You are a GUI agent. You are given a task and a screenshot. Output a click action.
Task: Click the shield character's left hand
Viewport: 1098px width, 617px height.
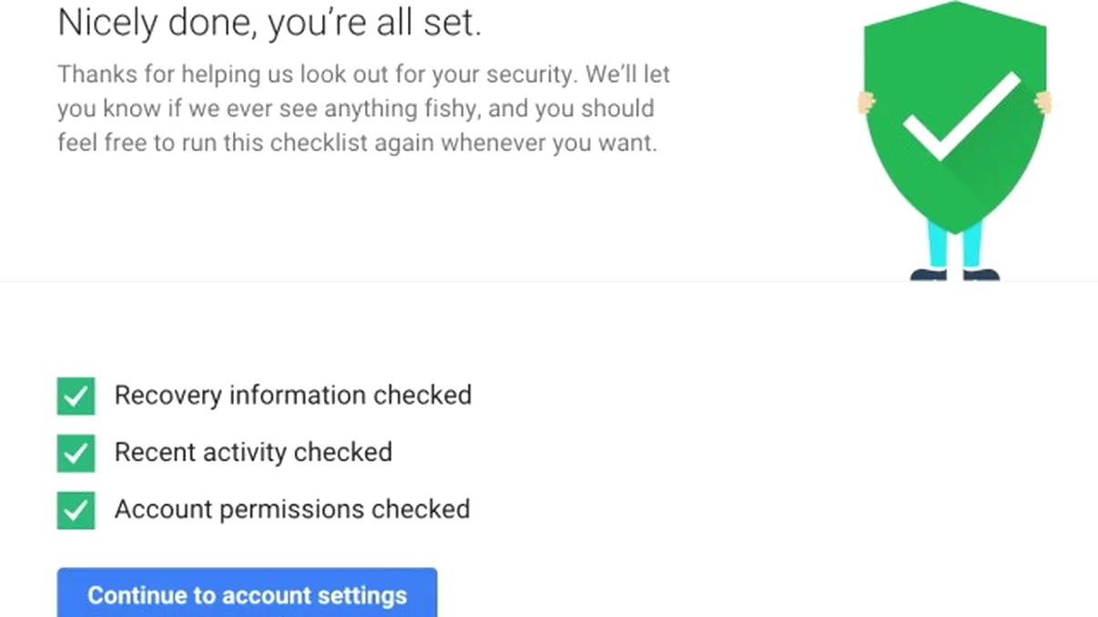863,100
